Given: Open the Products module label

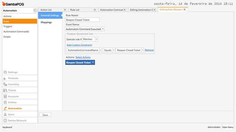Looking at the screenshot, I should [13, 78].
